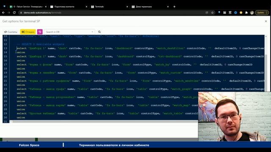
Task: Bookmark this page with star icon
Action: coord(213,13)
